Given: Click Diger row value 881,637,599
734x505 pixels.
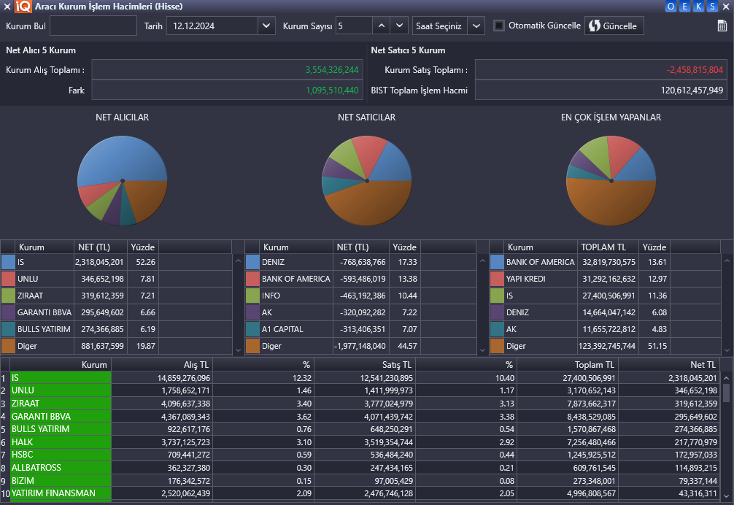Looking at the screenshot, I should click(x=103, y=347).
